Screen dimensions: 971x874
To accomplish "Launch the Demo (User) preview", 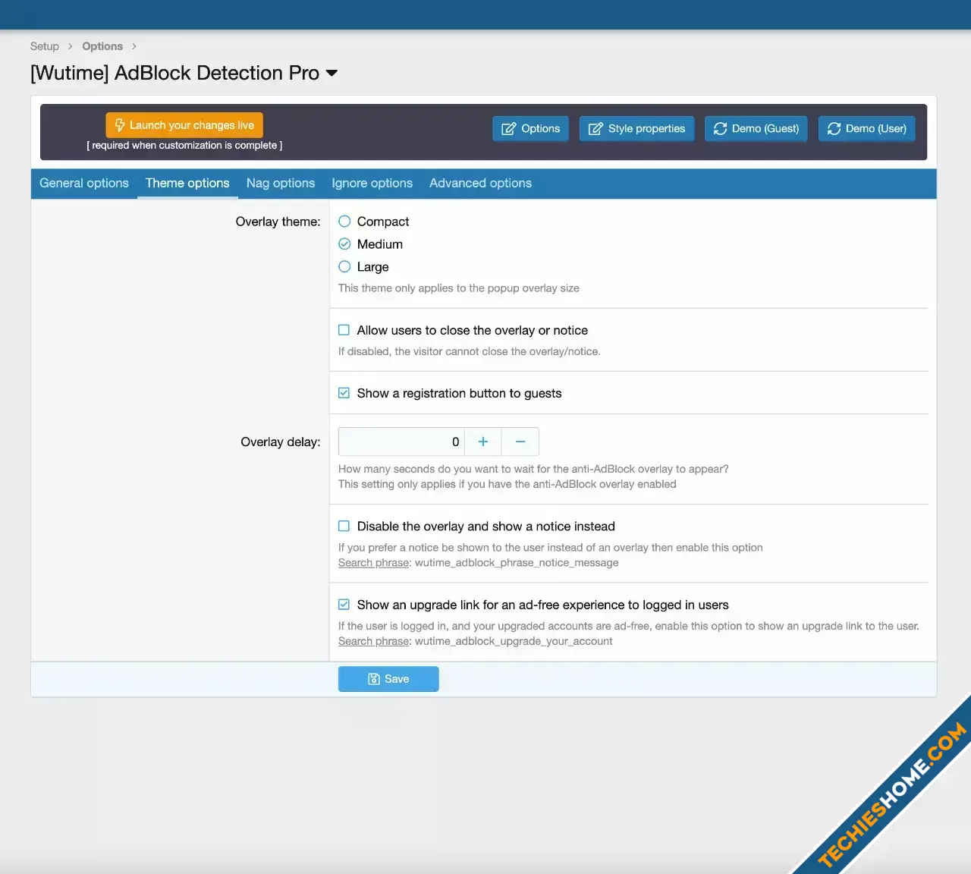I will (x=867, y=129).
